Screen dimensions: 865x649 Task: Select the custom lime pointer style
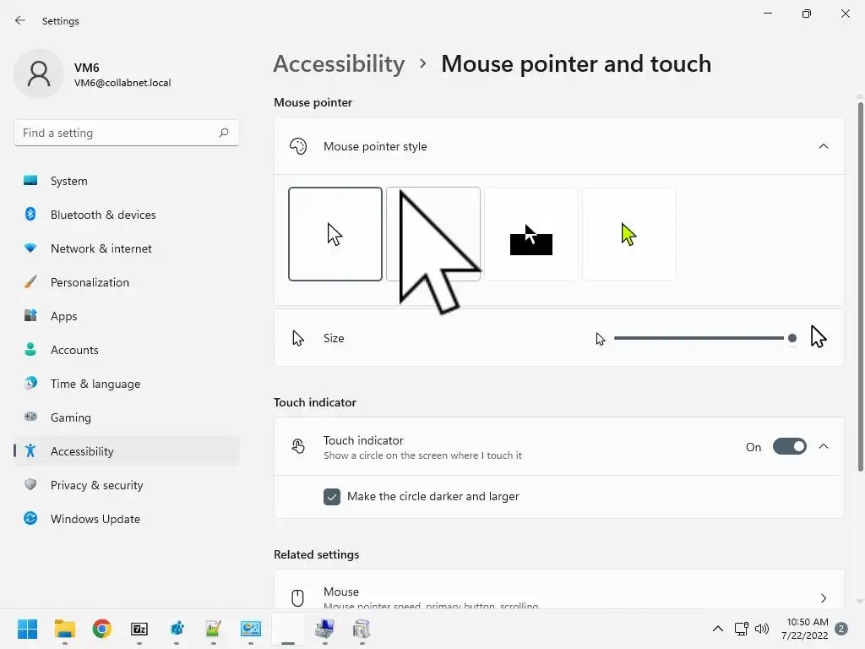(x=628, y=234)
